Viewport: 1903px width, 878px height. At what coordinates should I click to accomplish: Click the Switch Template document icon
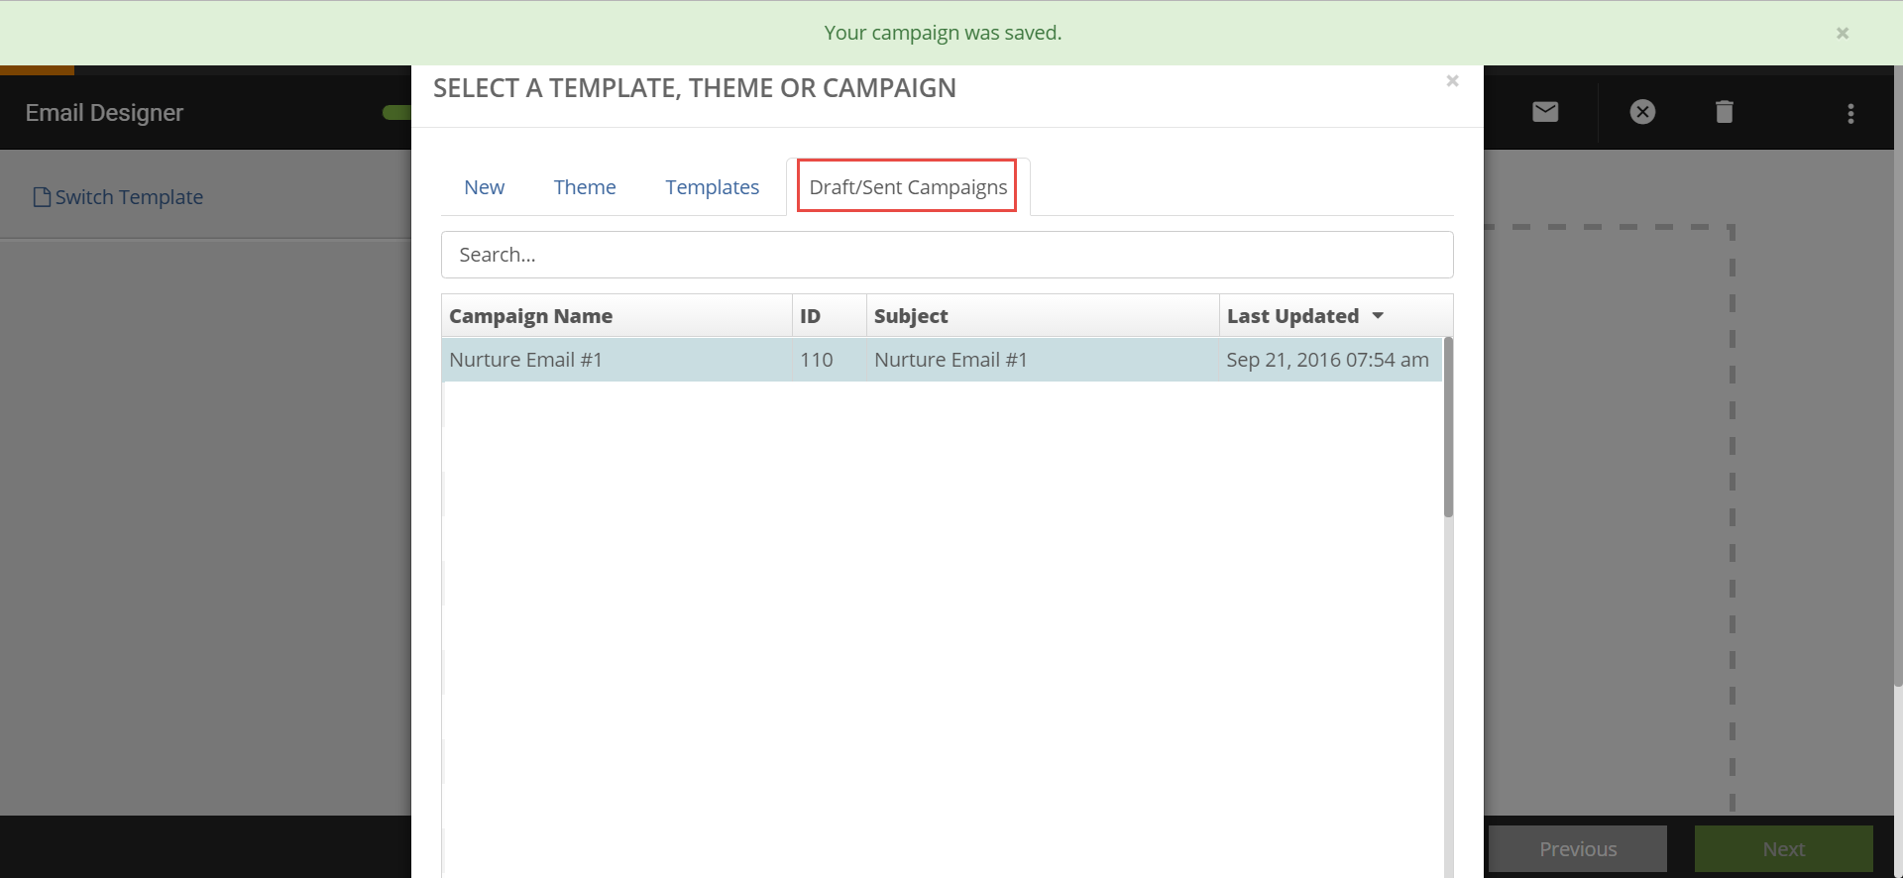pos(42,197)
